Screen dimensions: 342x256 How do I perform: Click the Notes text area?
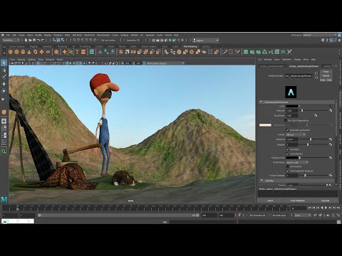pyautogui.click(x=298, y=193)
